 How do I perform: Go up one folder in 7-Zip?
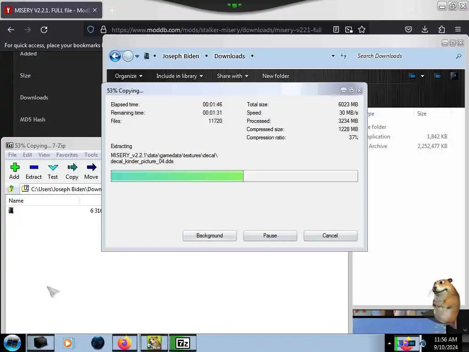pyautogui.click(x=11, y=189)
